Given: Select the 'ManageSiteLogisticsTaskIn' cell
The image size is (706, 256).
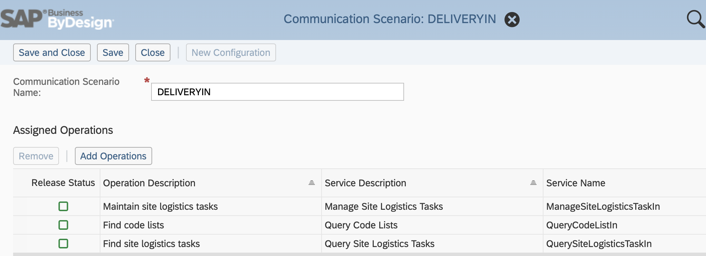Looking at the screenshot, I should click(625, 206).
